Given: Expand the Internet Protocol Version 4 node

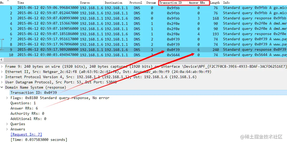Looking at the screenshot, I should point(2,77).
